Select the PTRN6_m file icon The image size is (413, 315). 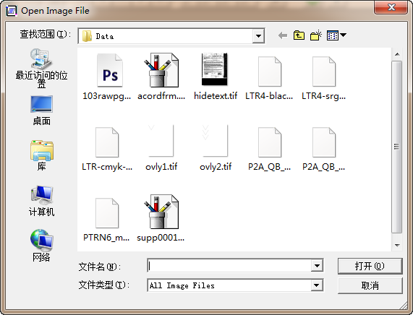(107, 213)
